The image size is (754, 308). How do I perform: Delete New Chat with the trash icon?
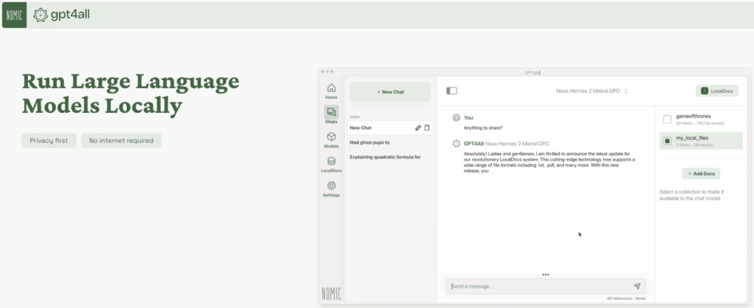(427, 128)
